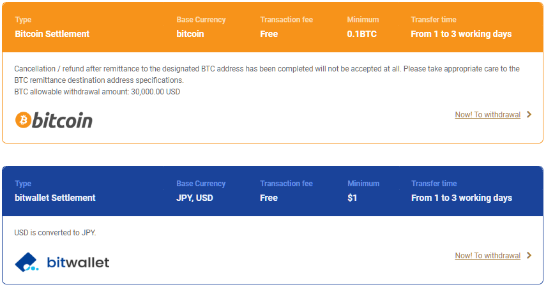Click the cancellation / refund notice text
Image resolution: width=546 pixels, height=287 pixels.
(x=267, y=75)
